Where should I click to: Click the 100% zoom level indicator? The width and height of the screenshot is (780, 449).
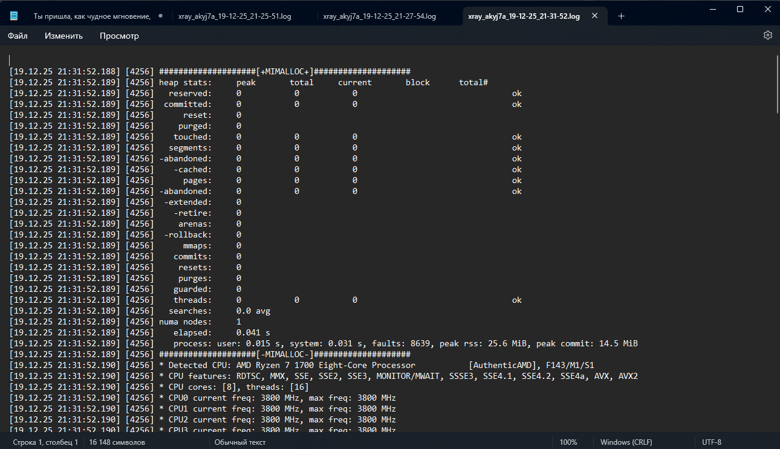[x=568, y=442]
